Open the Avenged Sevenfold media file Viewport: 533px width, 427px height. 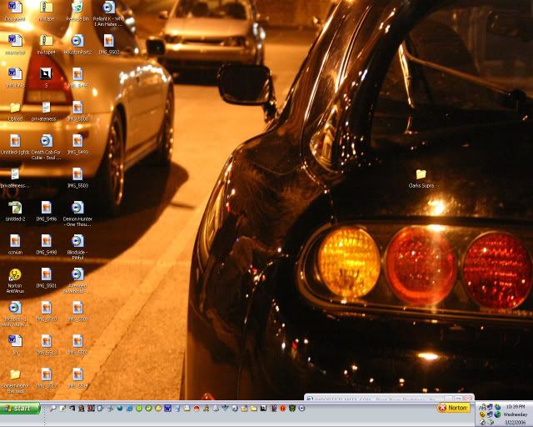[77, 274]
